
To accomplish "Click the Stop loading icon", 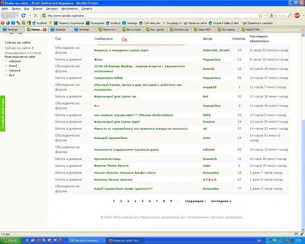I will [x=35, y=15].
